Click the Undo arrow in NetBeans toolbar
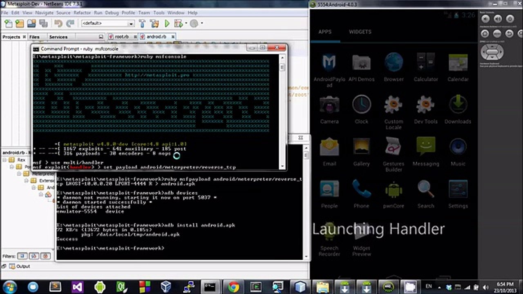Image resolution: width=523 pixels, height=294 pixels. pos(58,24)
